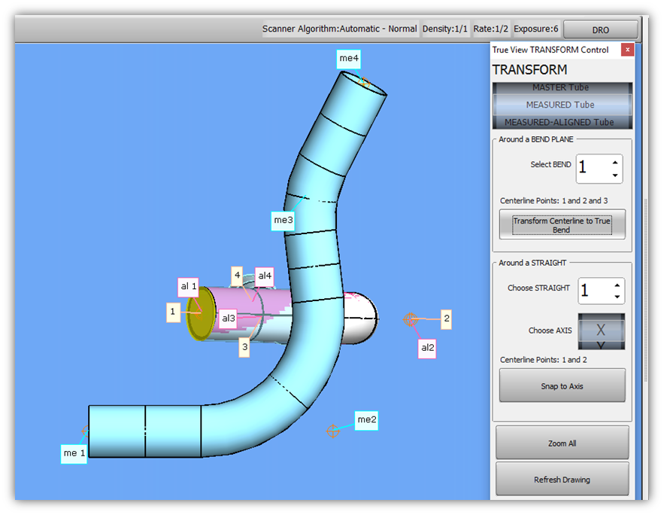Open the Choose AXIS picker

tap(601, 331)
